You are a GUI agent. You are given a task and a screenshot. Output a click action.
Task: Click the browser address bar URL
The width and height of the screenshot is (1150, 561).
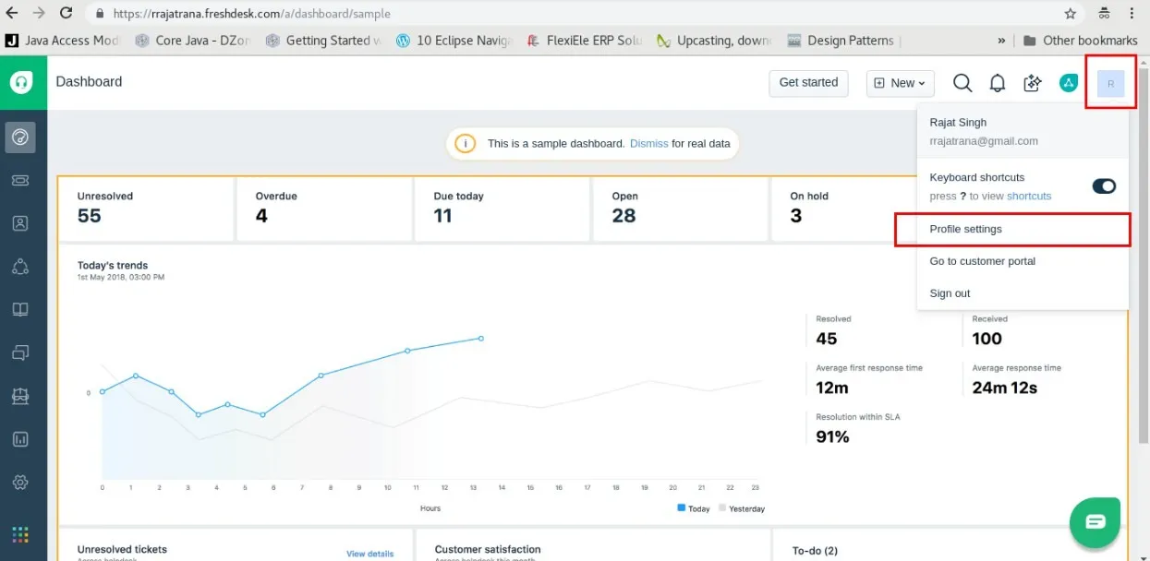click(251, 14)
